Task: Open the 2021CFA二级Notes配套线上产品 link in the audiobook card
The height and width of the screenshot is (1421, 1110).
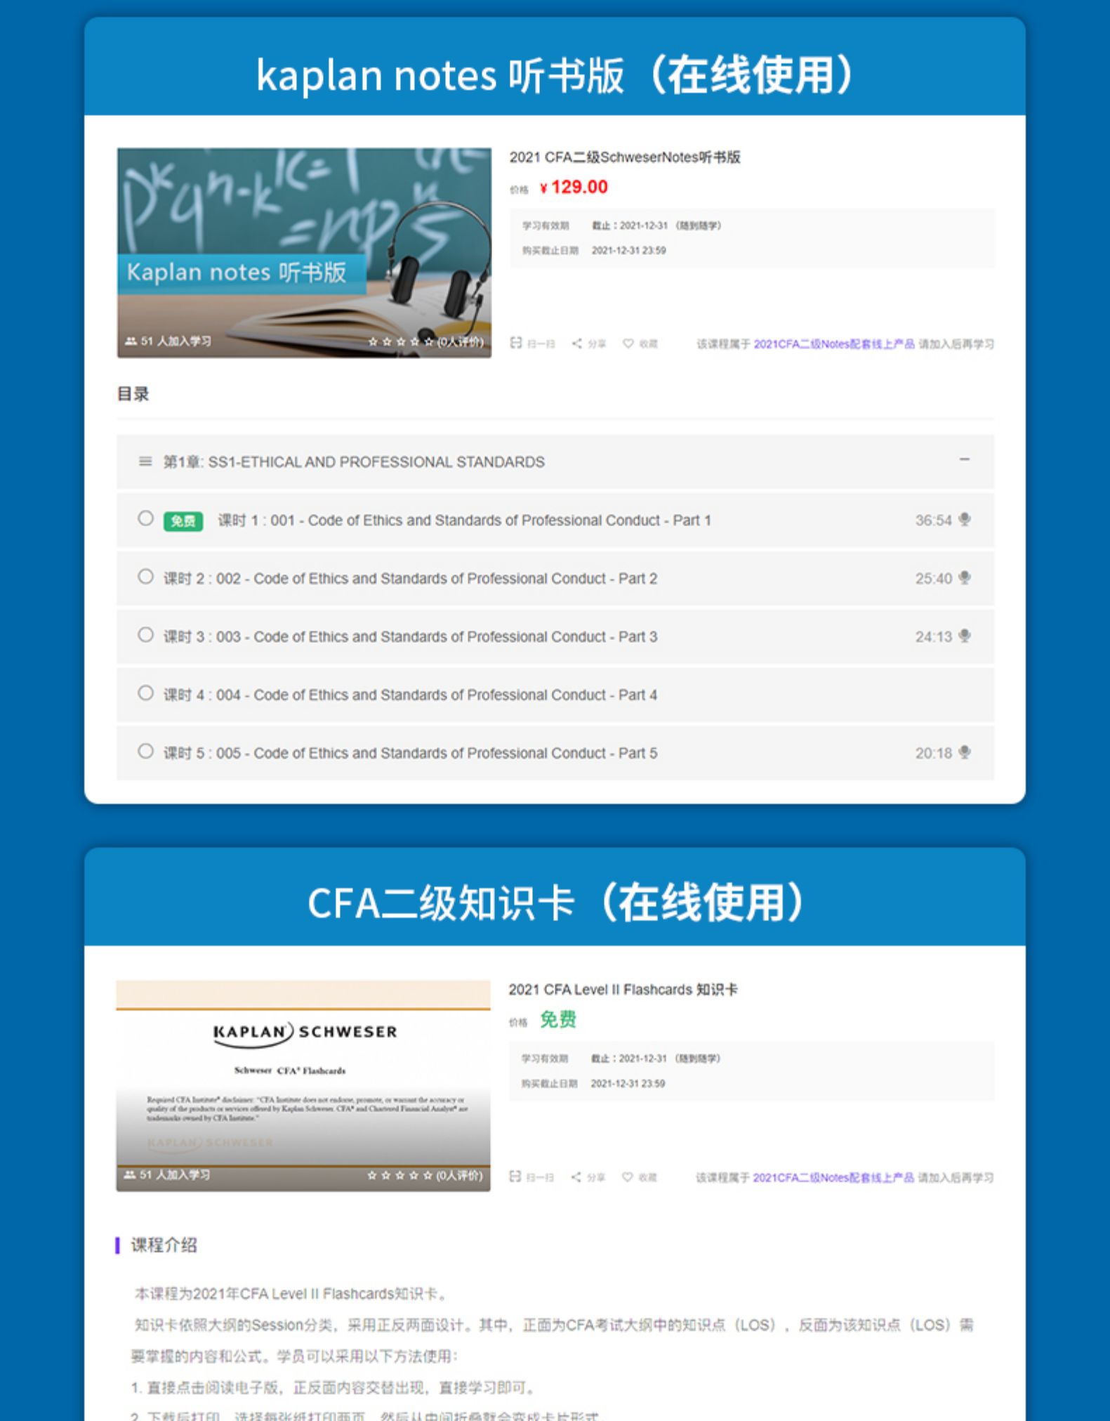Action: pyautogui.click(x=834, y=344)
